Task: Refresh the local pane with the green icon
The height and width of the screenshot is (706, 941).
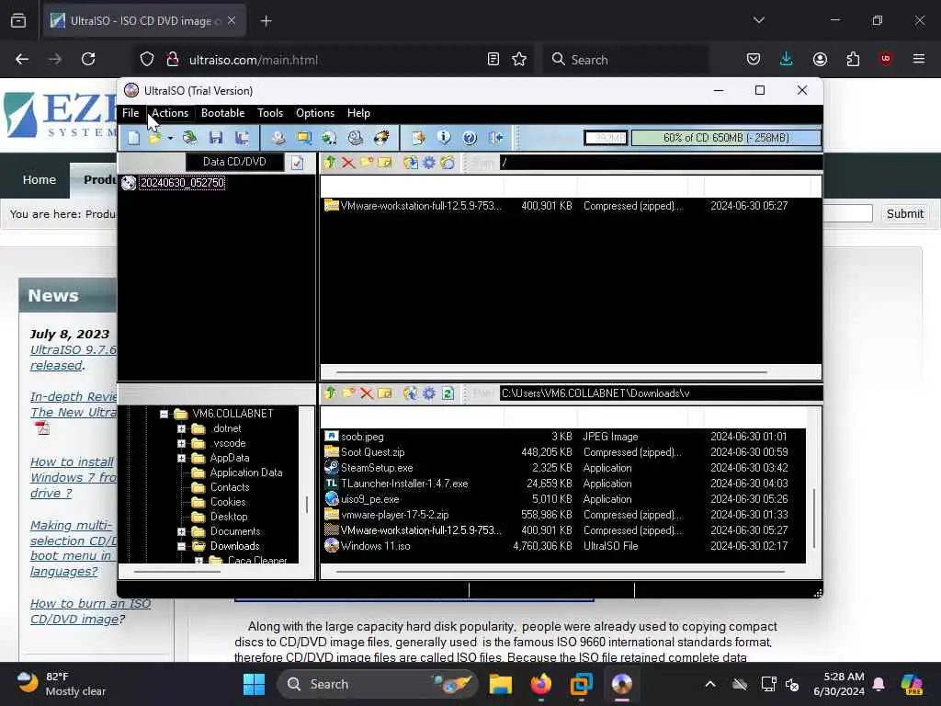Action: point(448,393)
